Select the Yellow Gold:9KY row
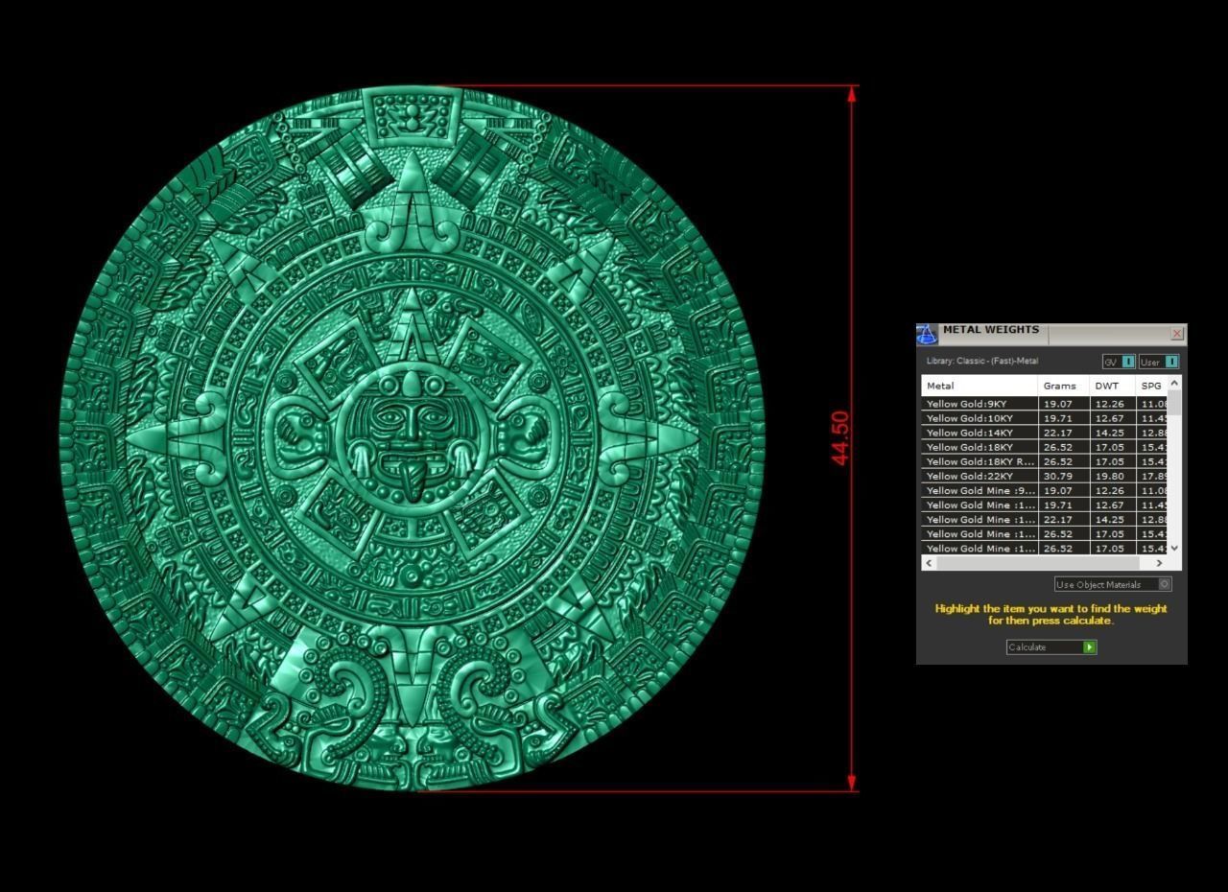Screen dimensions: 1228x892 [1045, 404]
